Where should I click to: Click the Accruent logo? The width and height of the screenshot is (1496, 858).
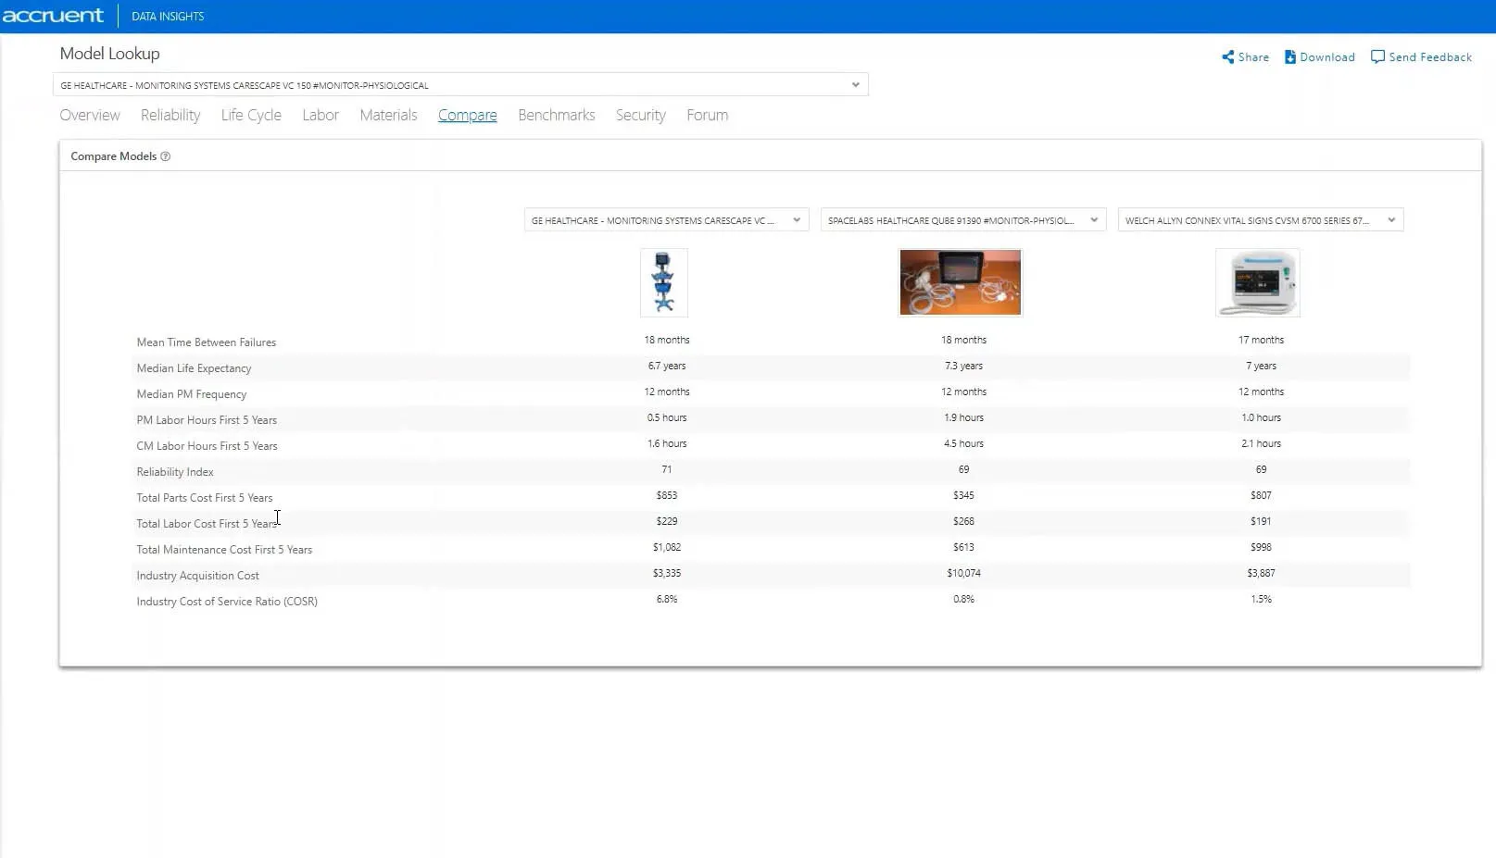(53, 16)
